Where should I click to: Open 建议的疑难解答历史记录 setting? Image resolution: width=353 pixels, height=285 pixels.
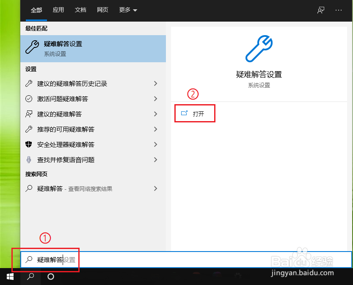coord(93,83)
